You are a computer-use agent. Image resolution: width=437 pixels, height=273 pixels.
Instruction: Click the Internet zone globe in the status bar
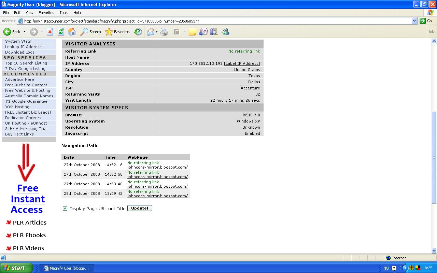(388, 258)
